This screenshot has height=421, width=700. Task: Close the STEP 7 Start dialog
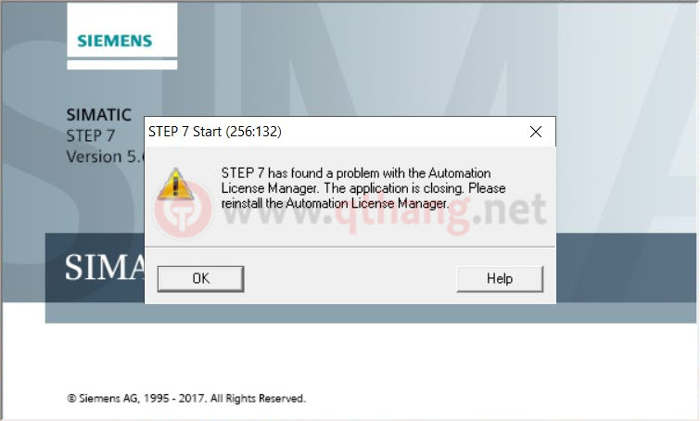pyautogui.click(x=536, y=132)
